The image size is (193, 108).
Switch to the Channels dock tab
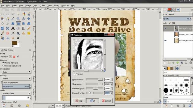[x=169, y=10]
